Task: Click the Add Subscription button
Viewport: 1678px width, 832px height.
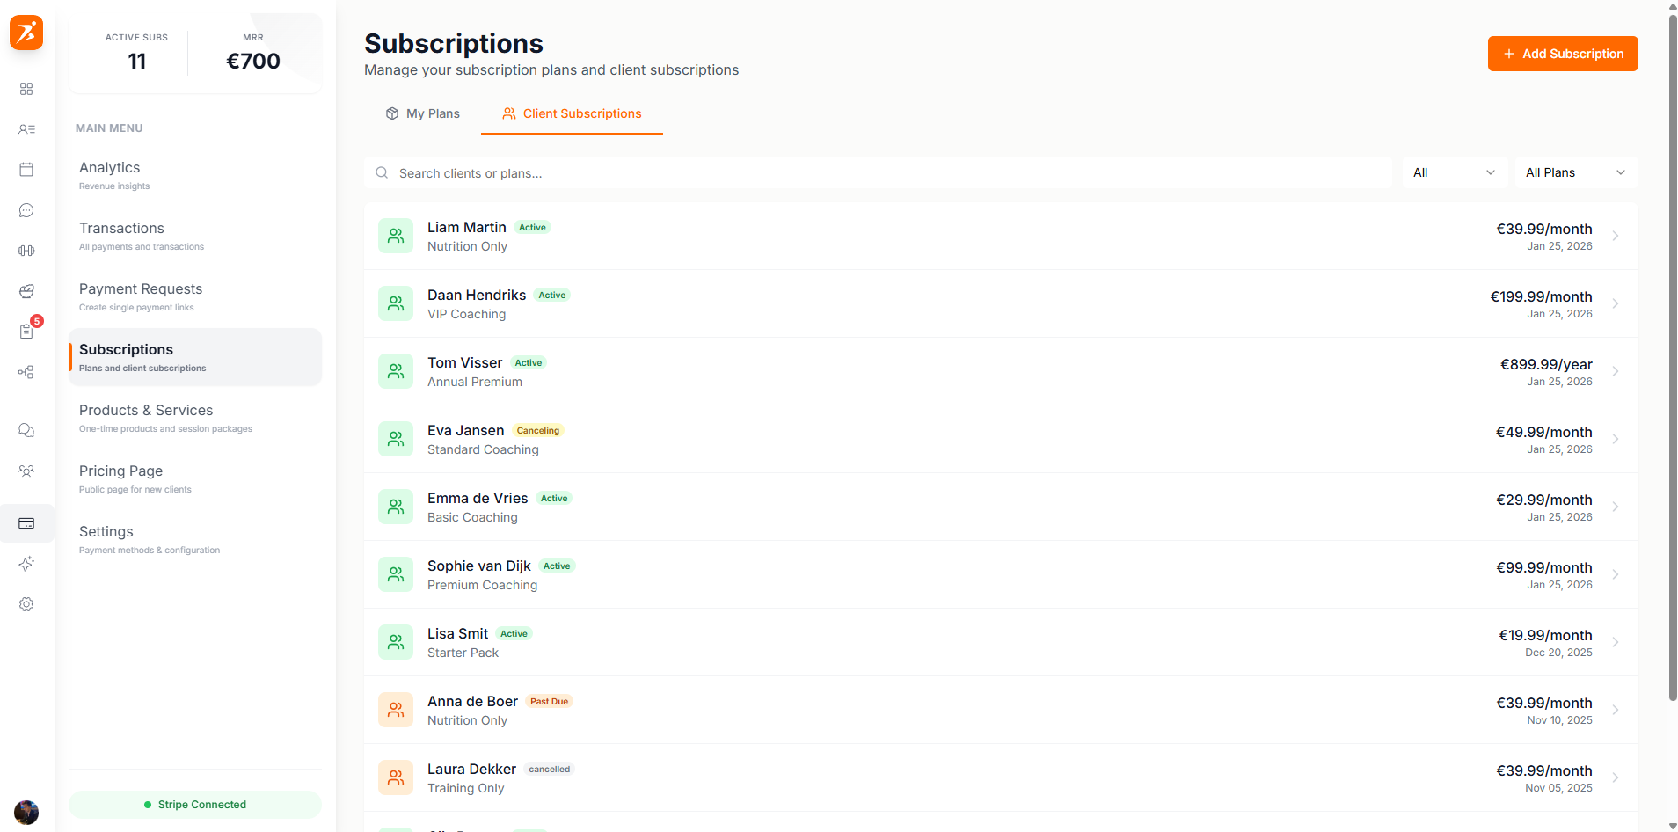Action: (x=1562, y=54)
